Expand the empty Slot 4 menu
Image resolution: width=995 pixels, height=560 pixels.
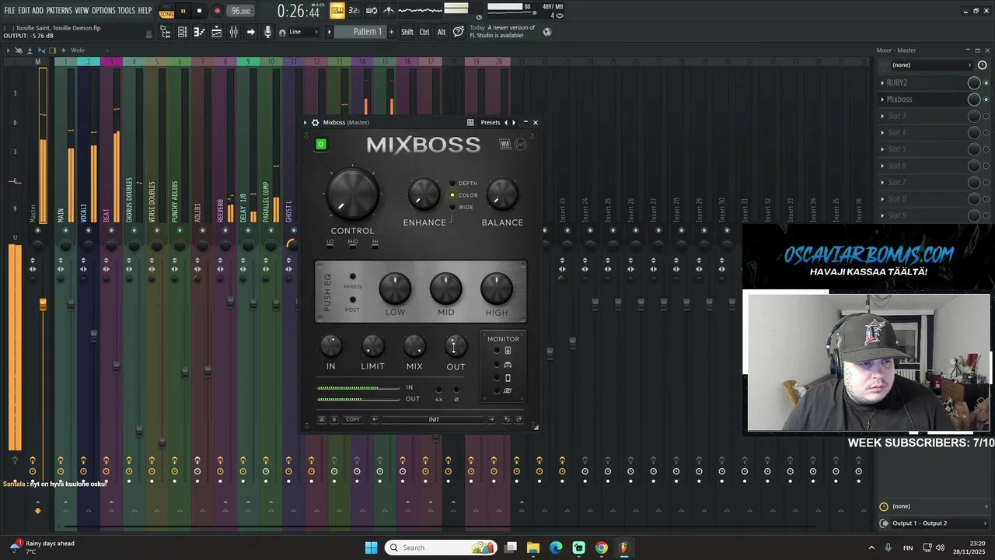coord(882,132)
